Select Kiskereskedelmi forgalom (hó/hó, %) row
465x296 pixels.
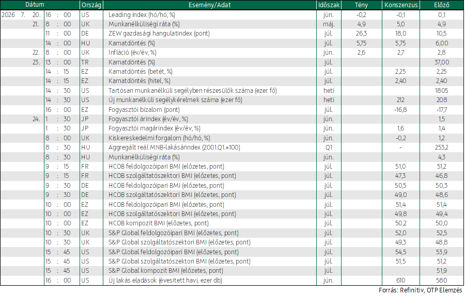pos(232,138)
